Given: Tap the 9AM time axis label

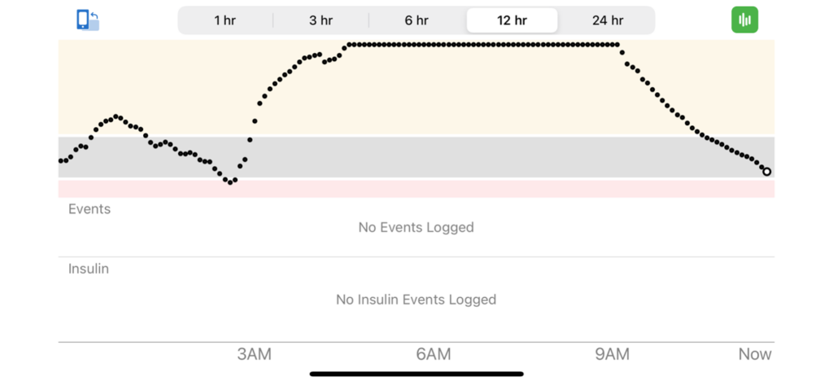Looking at the screenshot, I should point(612,354).
